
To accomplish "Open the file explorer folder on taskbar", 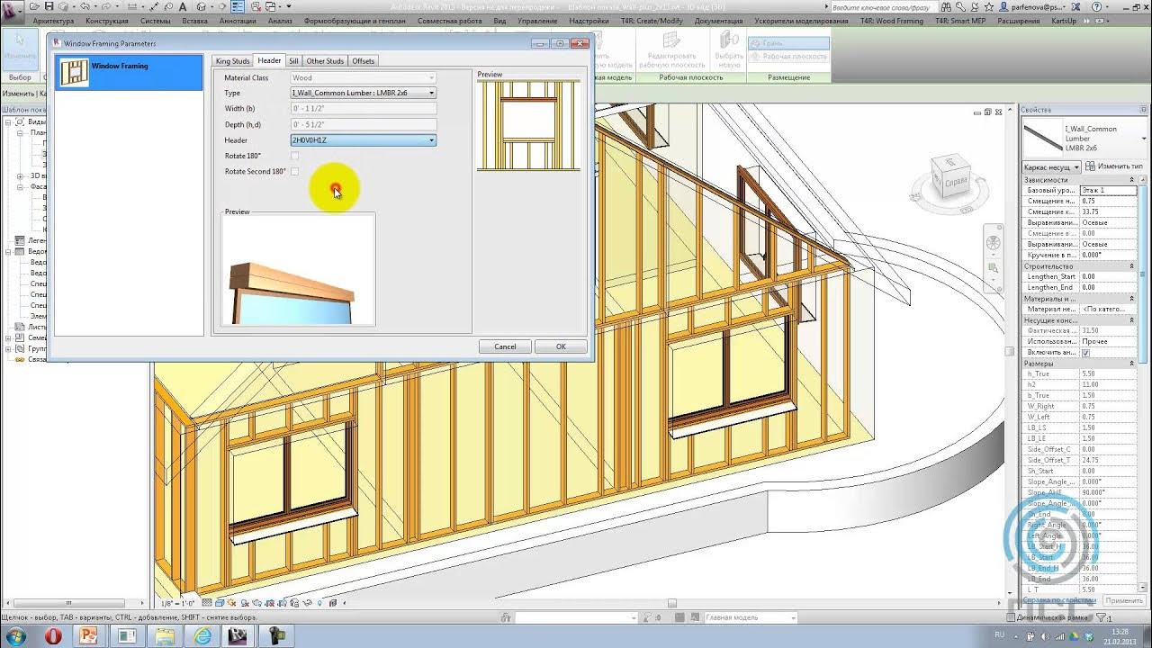I will coord(166,635).
